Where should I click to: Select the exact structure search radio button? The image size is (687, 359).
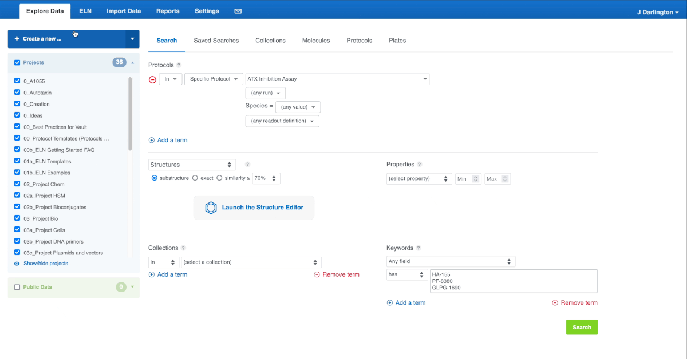pyautogui.click(x=195, y=178)
